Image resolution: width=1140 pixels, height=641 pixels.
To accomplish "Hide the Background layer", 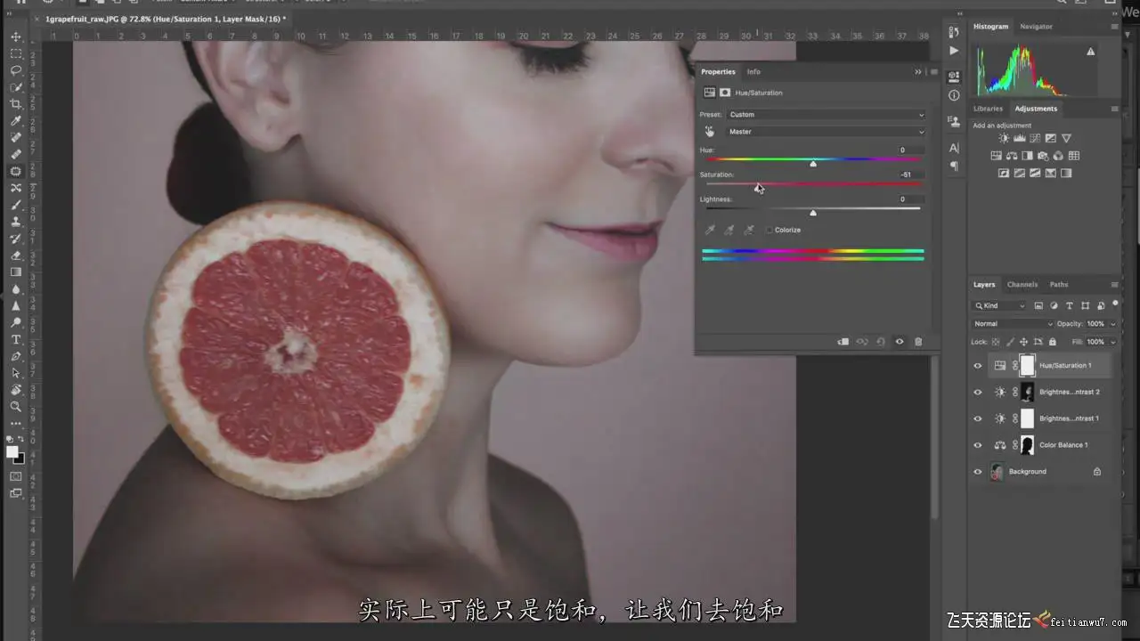I will (978, 472).
